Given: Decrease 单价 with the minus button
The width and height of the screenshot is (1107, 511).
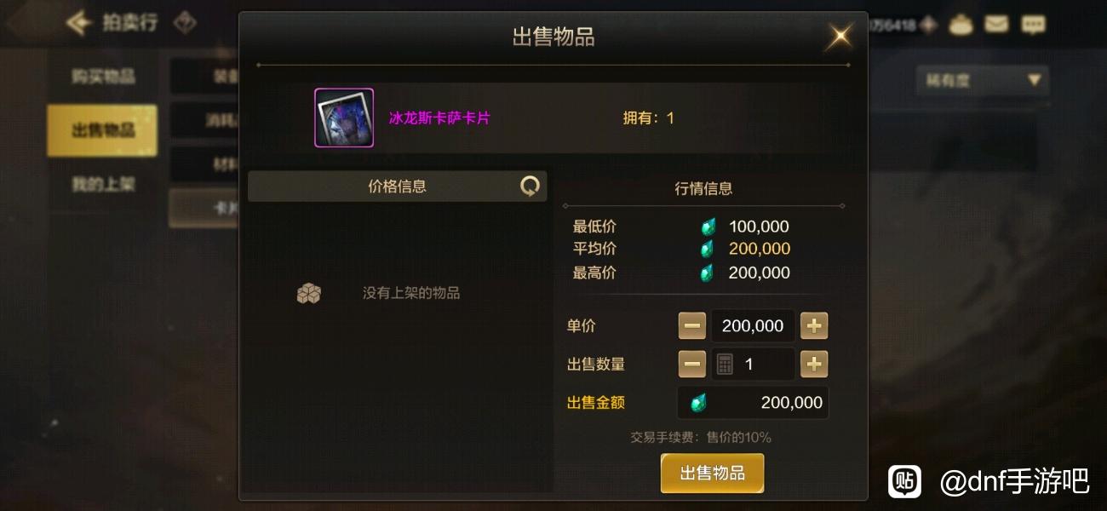Looking at the screenshot, I should point(692,325).
